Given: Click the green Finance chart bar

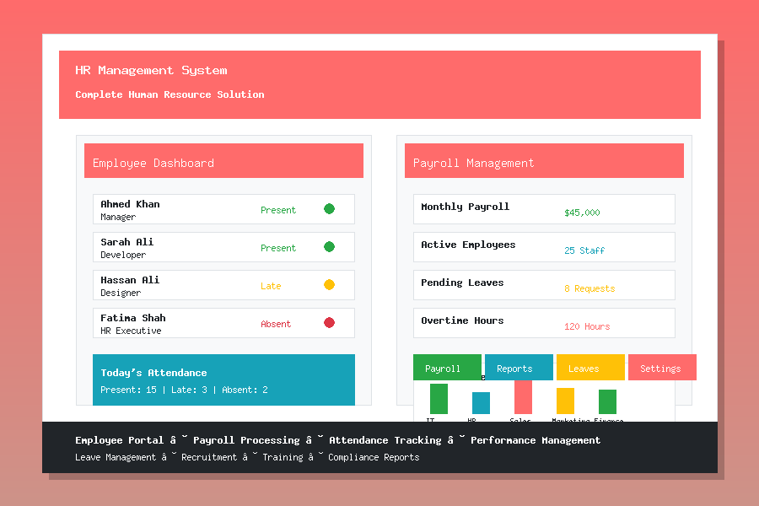Looking at the screenshot, I should coord(607,401).
